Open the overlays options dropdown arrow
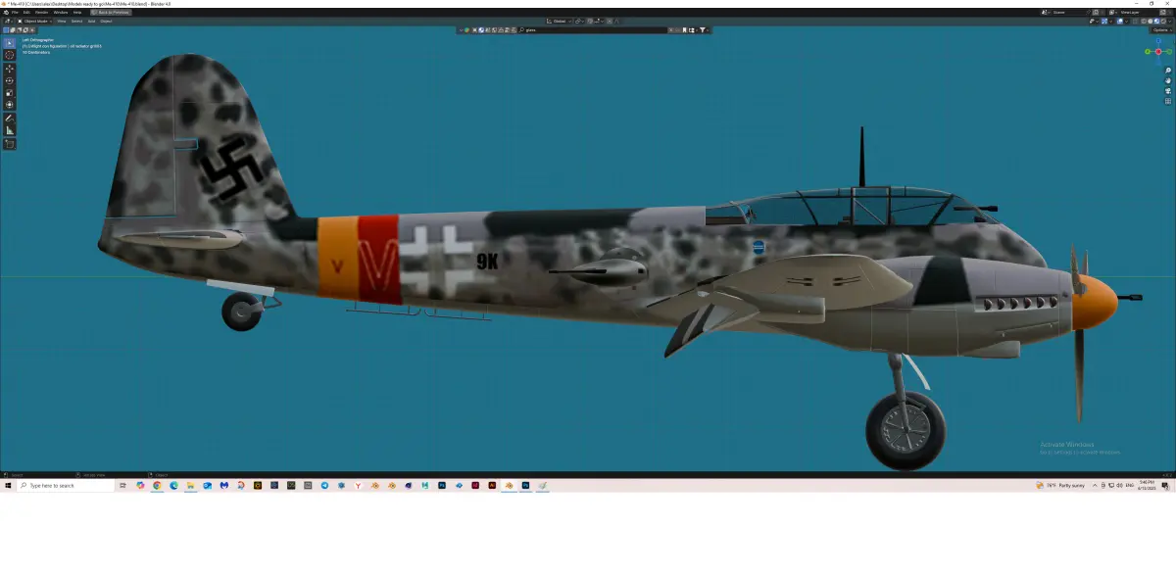The height and width of the screenshot is (577, 1176). (x=1127, y=22)
